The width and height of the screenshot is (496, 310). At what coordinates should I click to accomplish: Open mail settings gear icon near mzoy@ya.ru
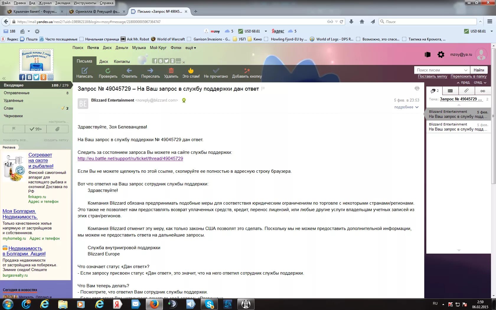(441, 55)
